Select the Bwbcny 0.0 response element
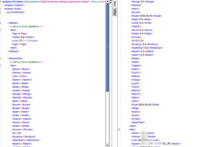Image resolution: width=207 pixels, height=147 pixels. [144, 44]
